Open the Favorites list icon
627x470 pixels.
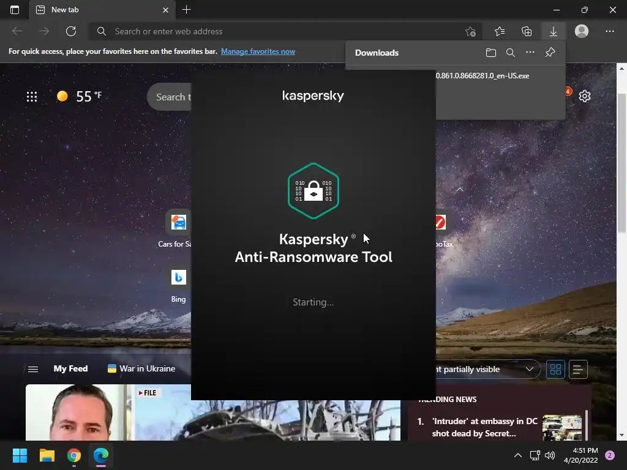pos(500,31)
